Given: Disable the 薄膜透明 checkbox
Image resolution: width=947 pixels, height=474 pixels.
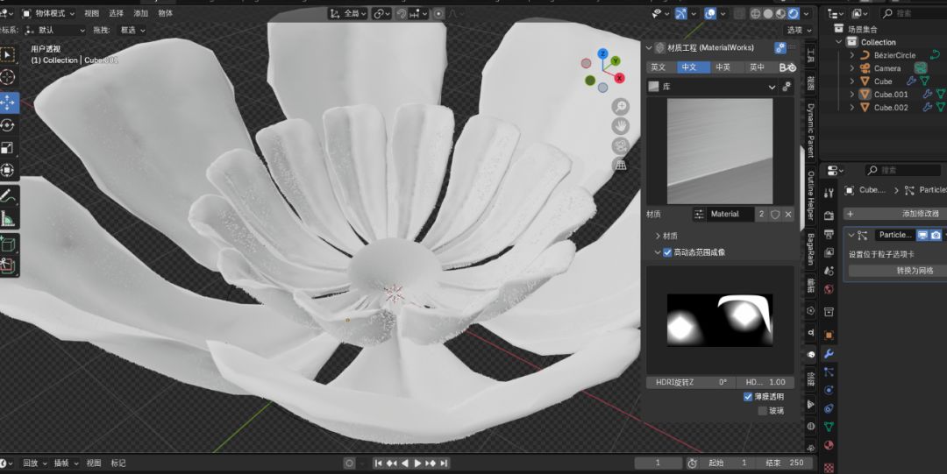Looking at the screenshot, I should pyautogui.click(x=748, y=397).
